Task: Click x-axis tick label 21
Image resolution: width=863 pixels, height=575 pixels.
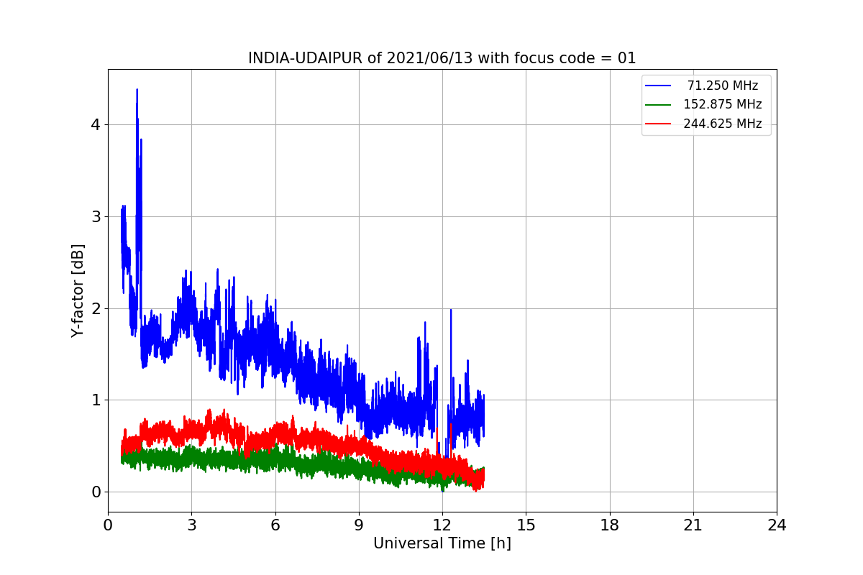Action: point(693,525)
